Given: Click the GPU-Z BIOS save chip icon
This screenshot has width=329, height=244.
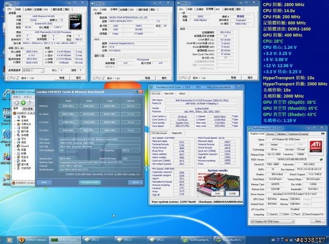Looking at the screenshot, I should point(321,159).
